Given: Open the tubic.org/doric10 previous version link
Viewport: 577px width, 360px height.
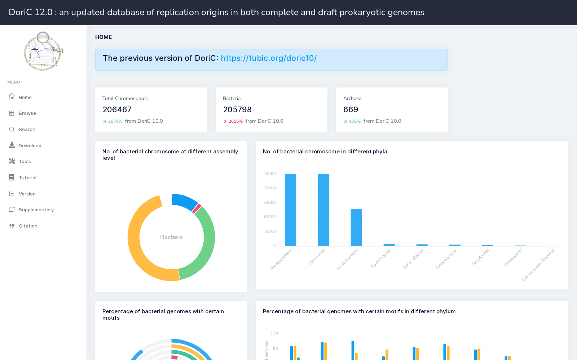Looking at the screenshot, I should [x=269, y=58].
